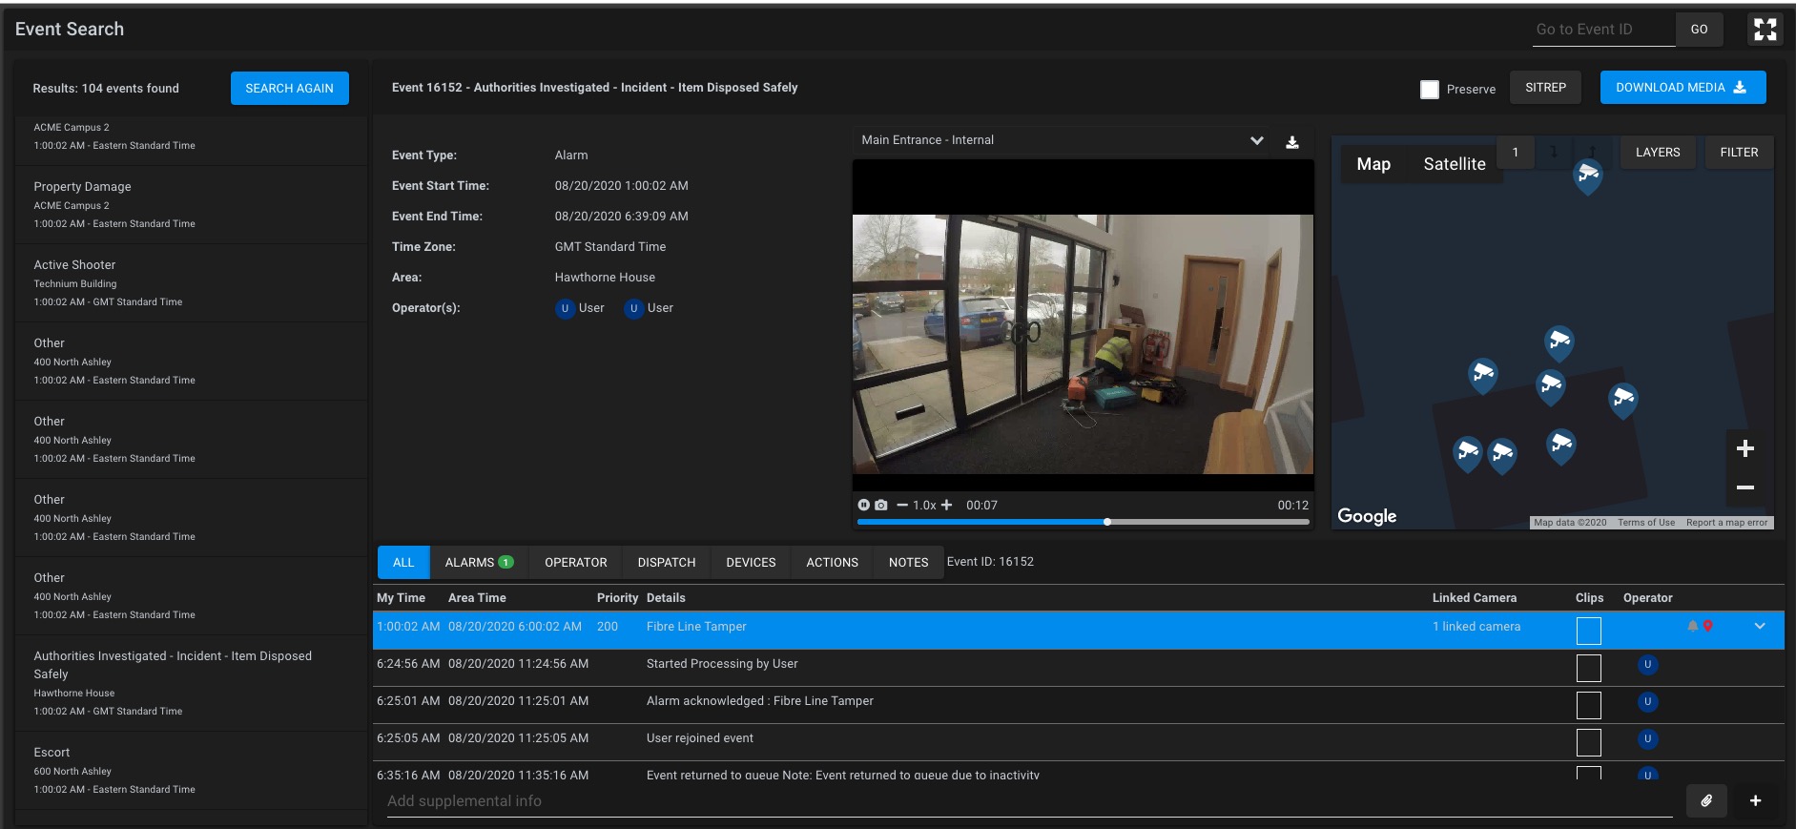Click the Priority column header
The height and width of the screenshot is (829, 1796).
point(617,598)
